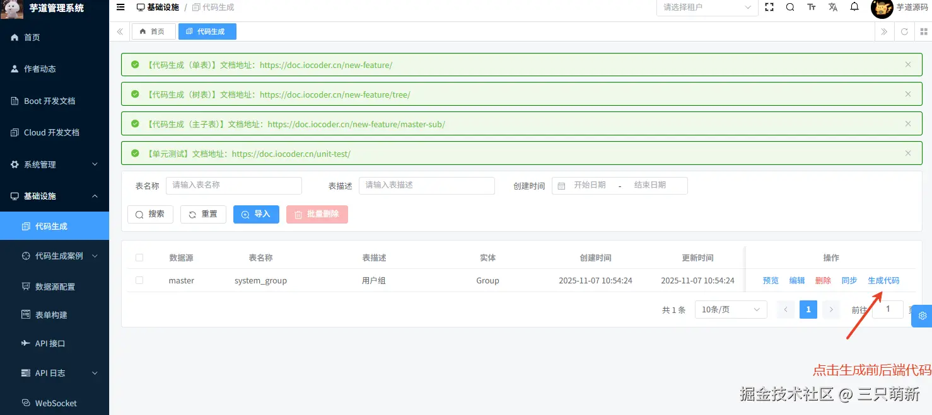The height and width of the screenshot is (415, 932).
Task: Open language translation icon
Action: point(833,8)
